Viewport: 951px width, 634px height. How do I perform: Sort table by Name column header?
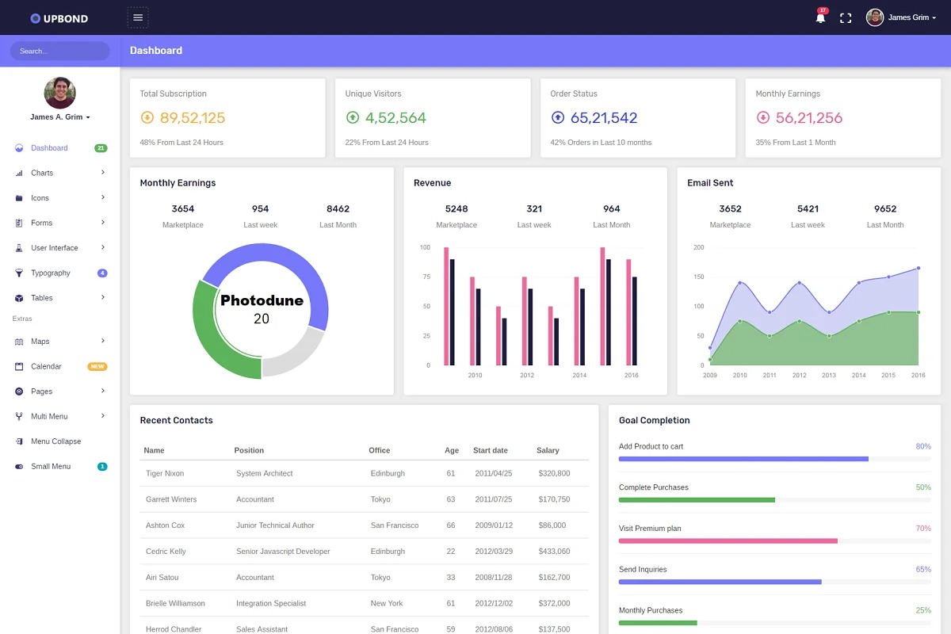[x=155, y=450]
